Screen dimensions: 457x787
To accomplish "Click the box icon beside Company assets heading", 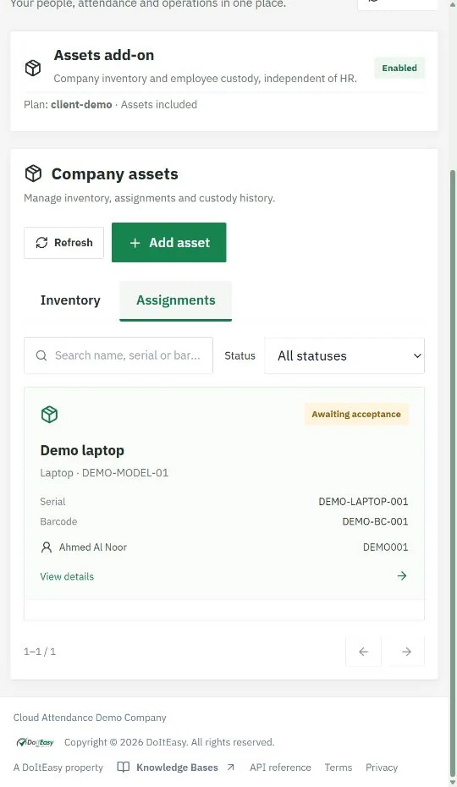I will 33,173.
